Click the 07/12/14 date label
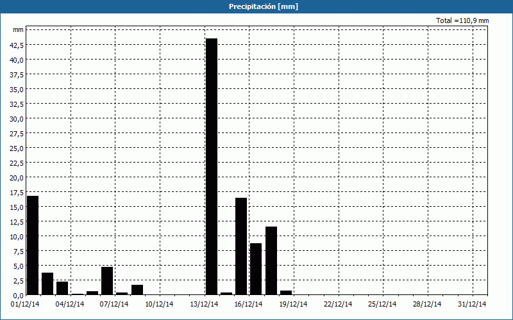 tap(114, 304)
